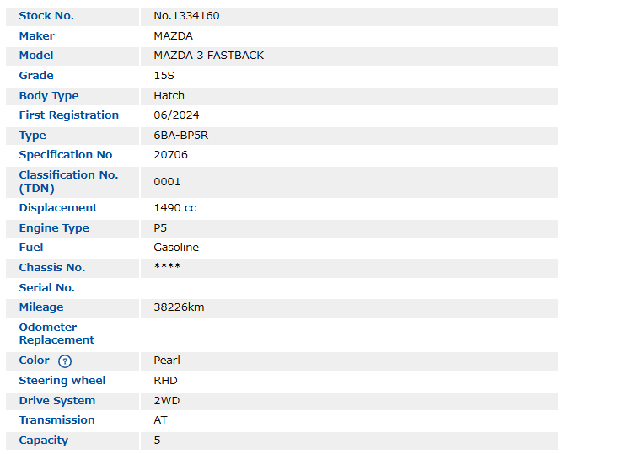644x454 pixels.
Task: Click the Engine Type value P5
Action: [x=160, y=228]
